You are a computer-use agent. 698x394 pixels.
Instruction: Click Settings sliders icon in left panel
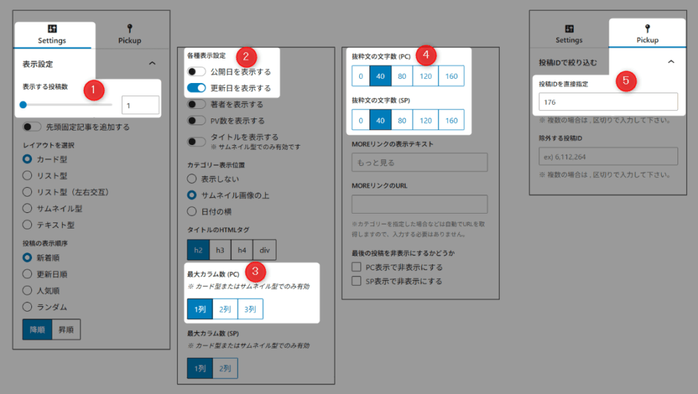pyautogui.click(x=52, y=29)
